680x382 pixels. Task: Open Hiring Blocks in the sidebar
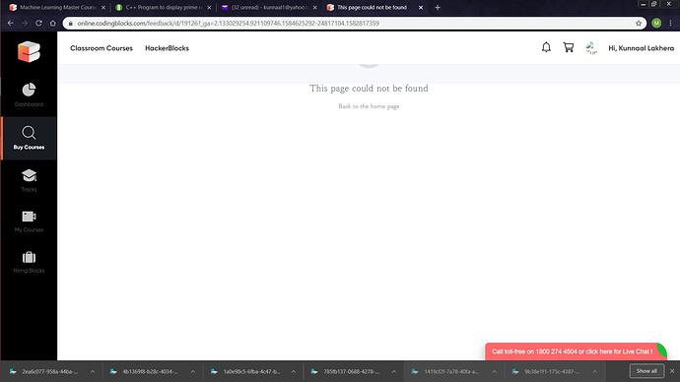point(29,263)
